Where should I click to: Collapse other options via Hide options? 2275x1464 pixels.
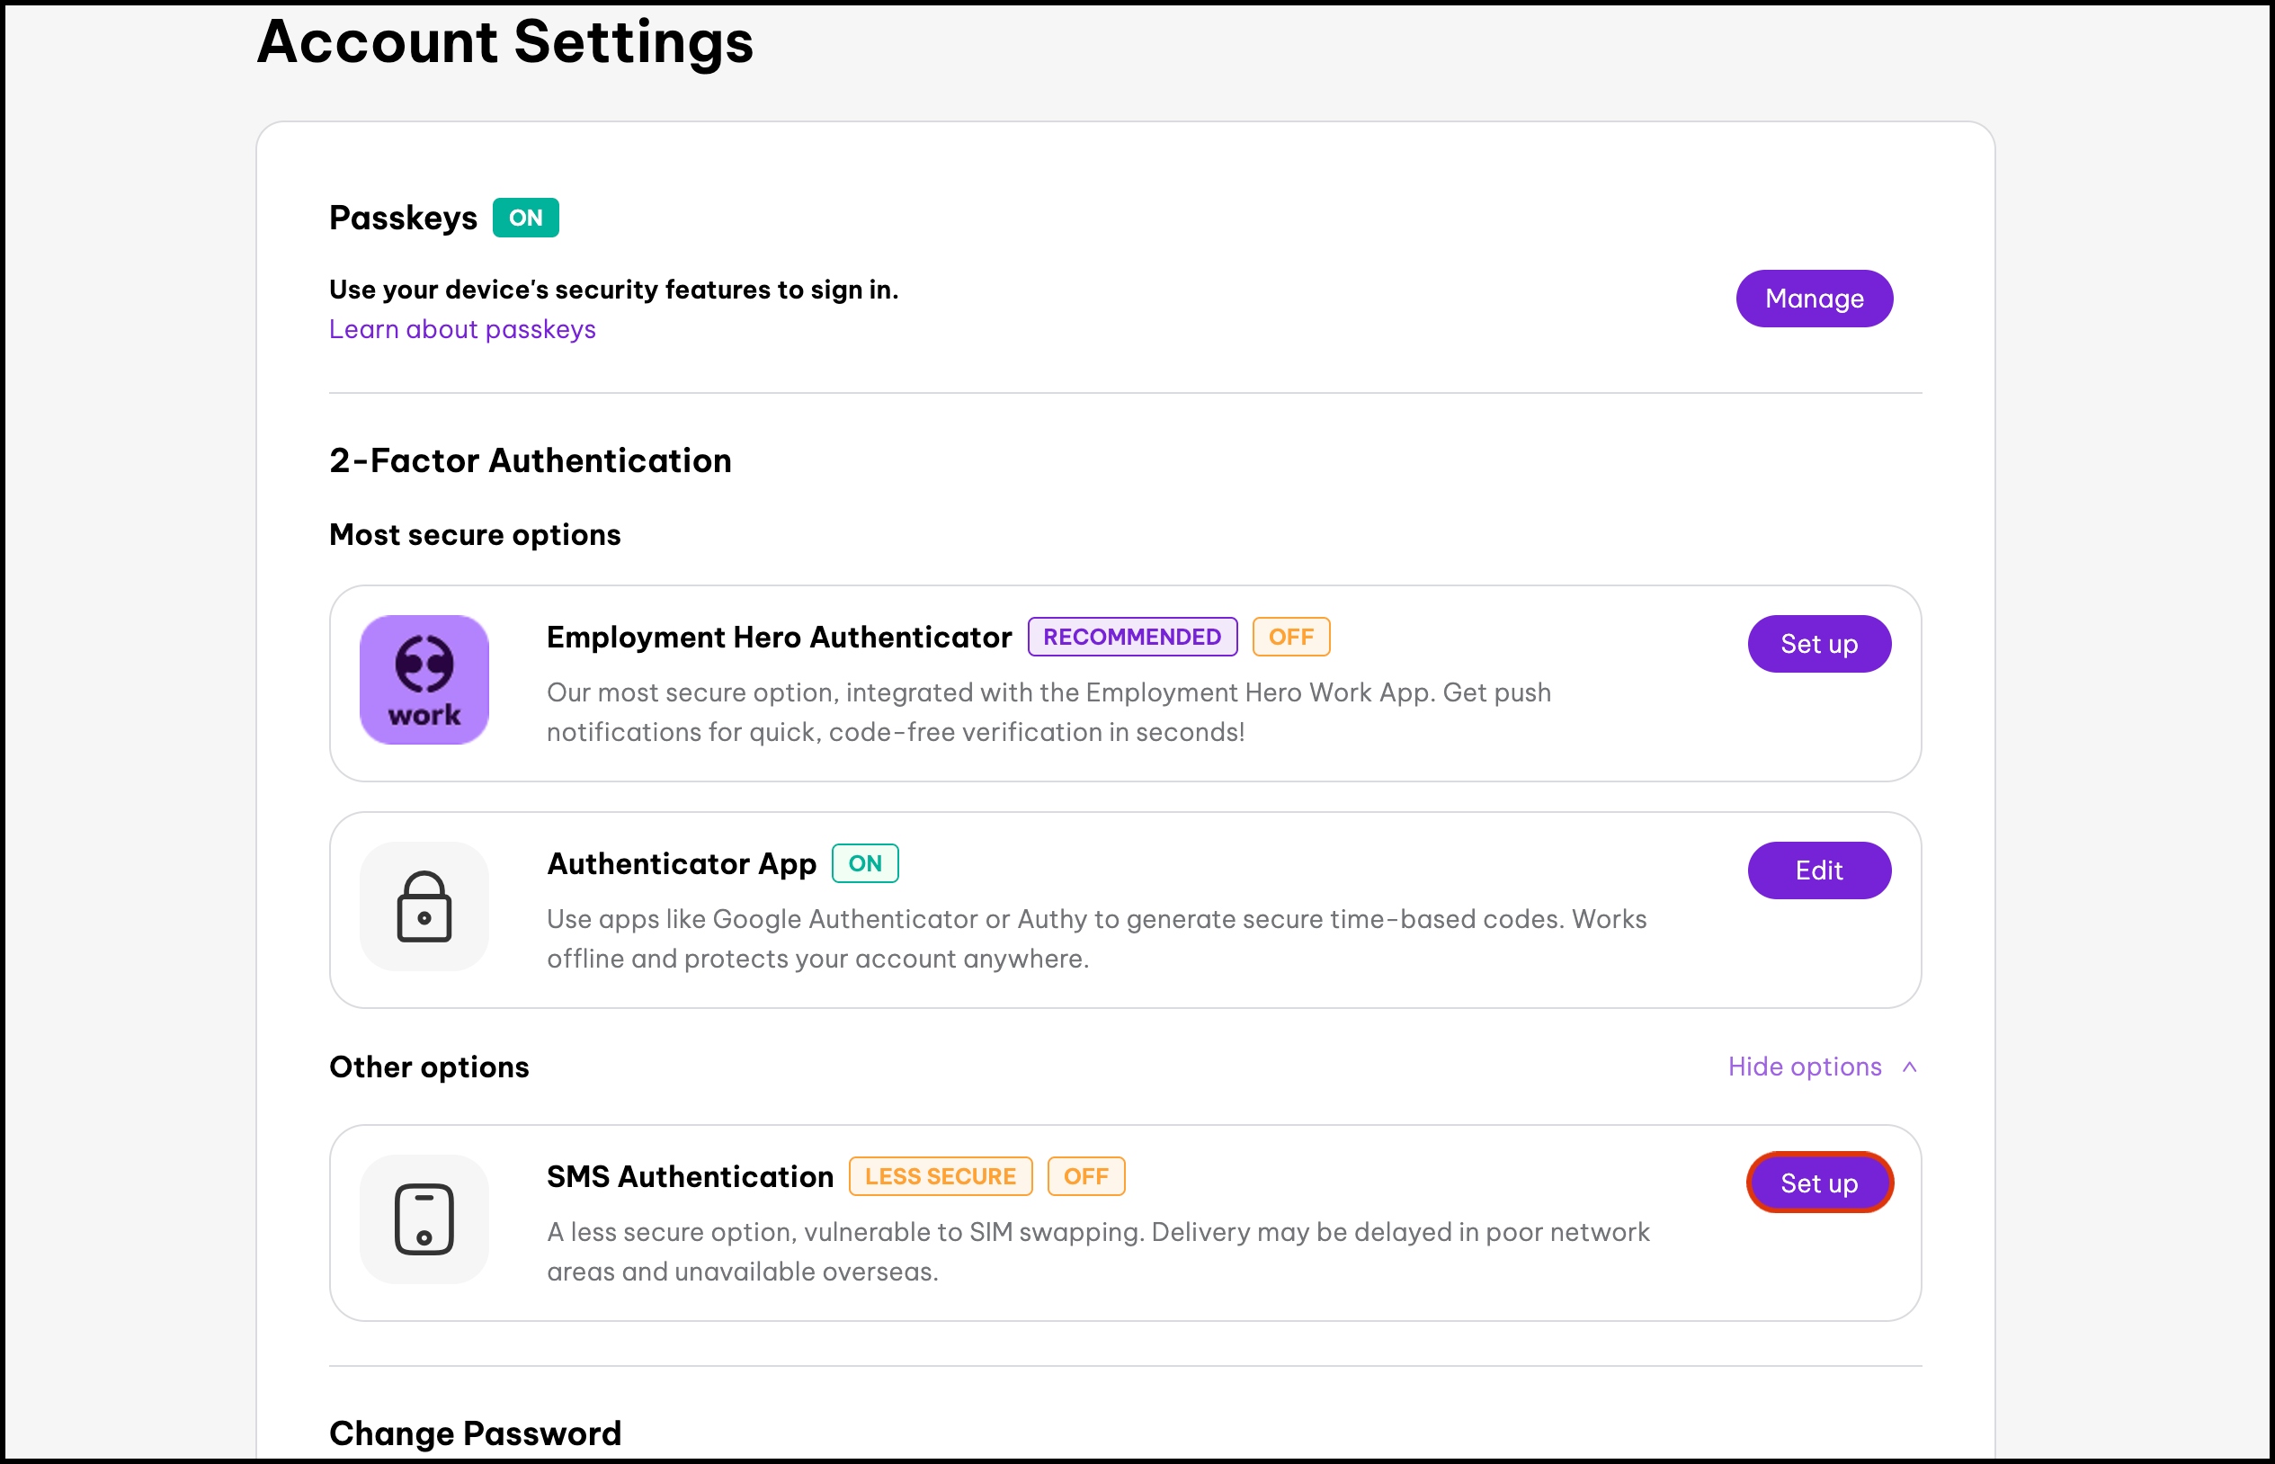(x=1804, y=1067)
